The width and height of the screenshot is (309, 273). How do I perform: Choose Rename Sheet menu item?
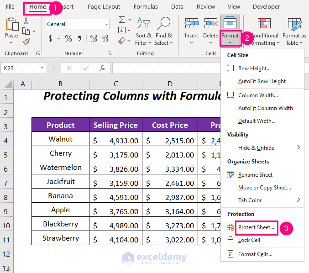point(262,175)
